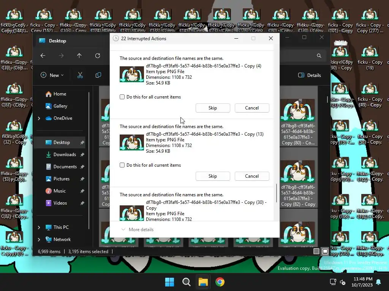The width and height of the screenshot is (389, 291).
Task: Click the clock icon in dialog title
Action: point(115,38)
